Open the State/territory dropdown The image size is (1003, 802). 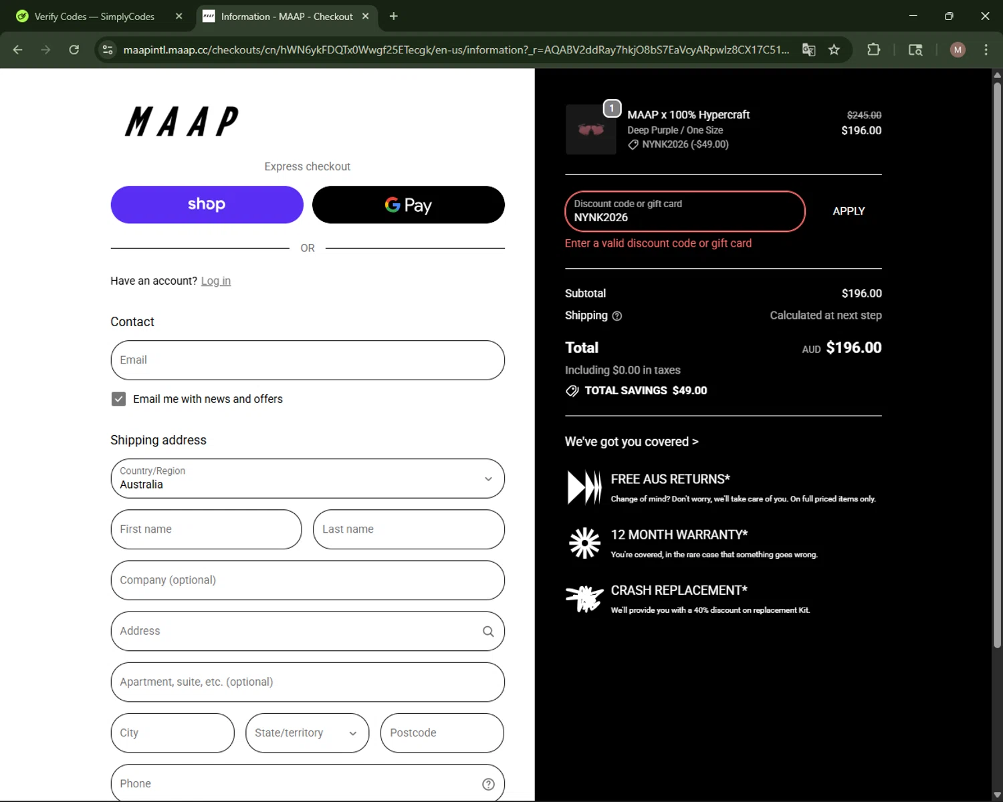[307, 733]
